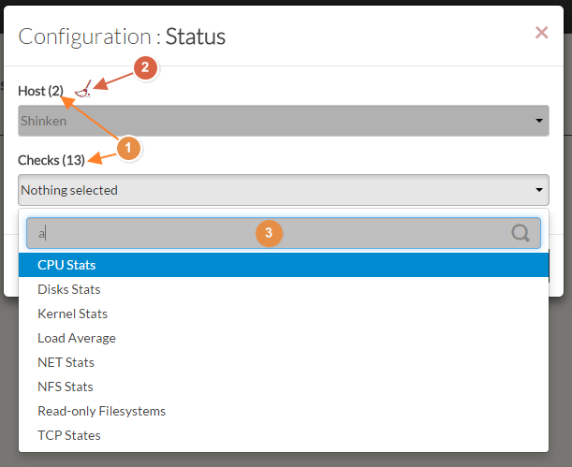The image size is (572, 467).
Task: Close the Configuration Status dialog
Action: coord(541,33)
